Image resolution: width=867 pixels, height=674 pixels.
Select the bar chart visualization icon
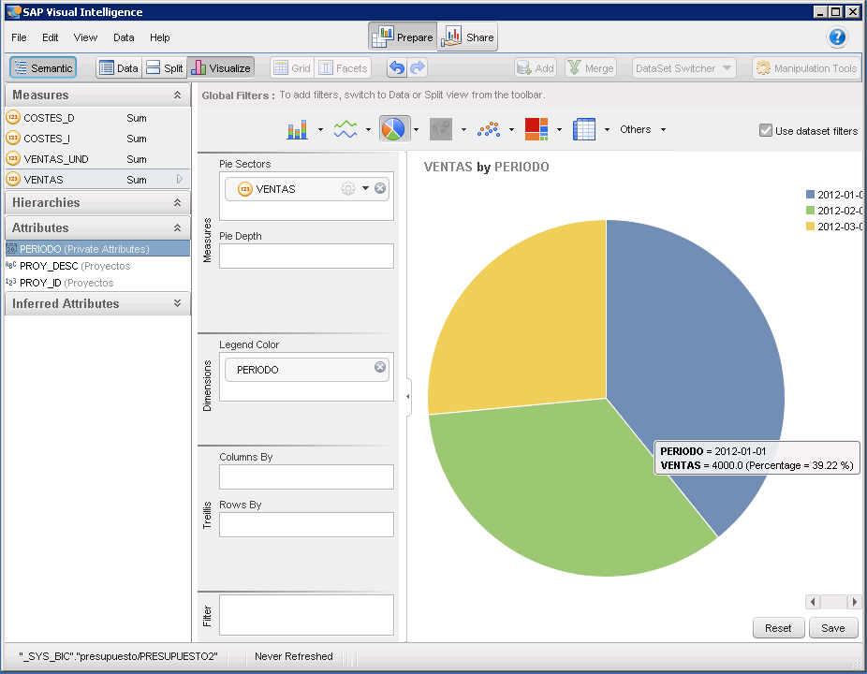[x=298, y=130]
